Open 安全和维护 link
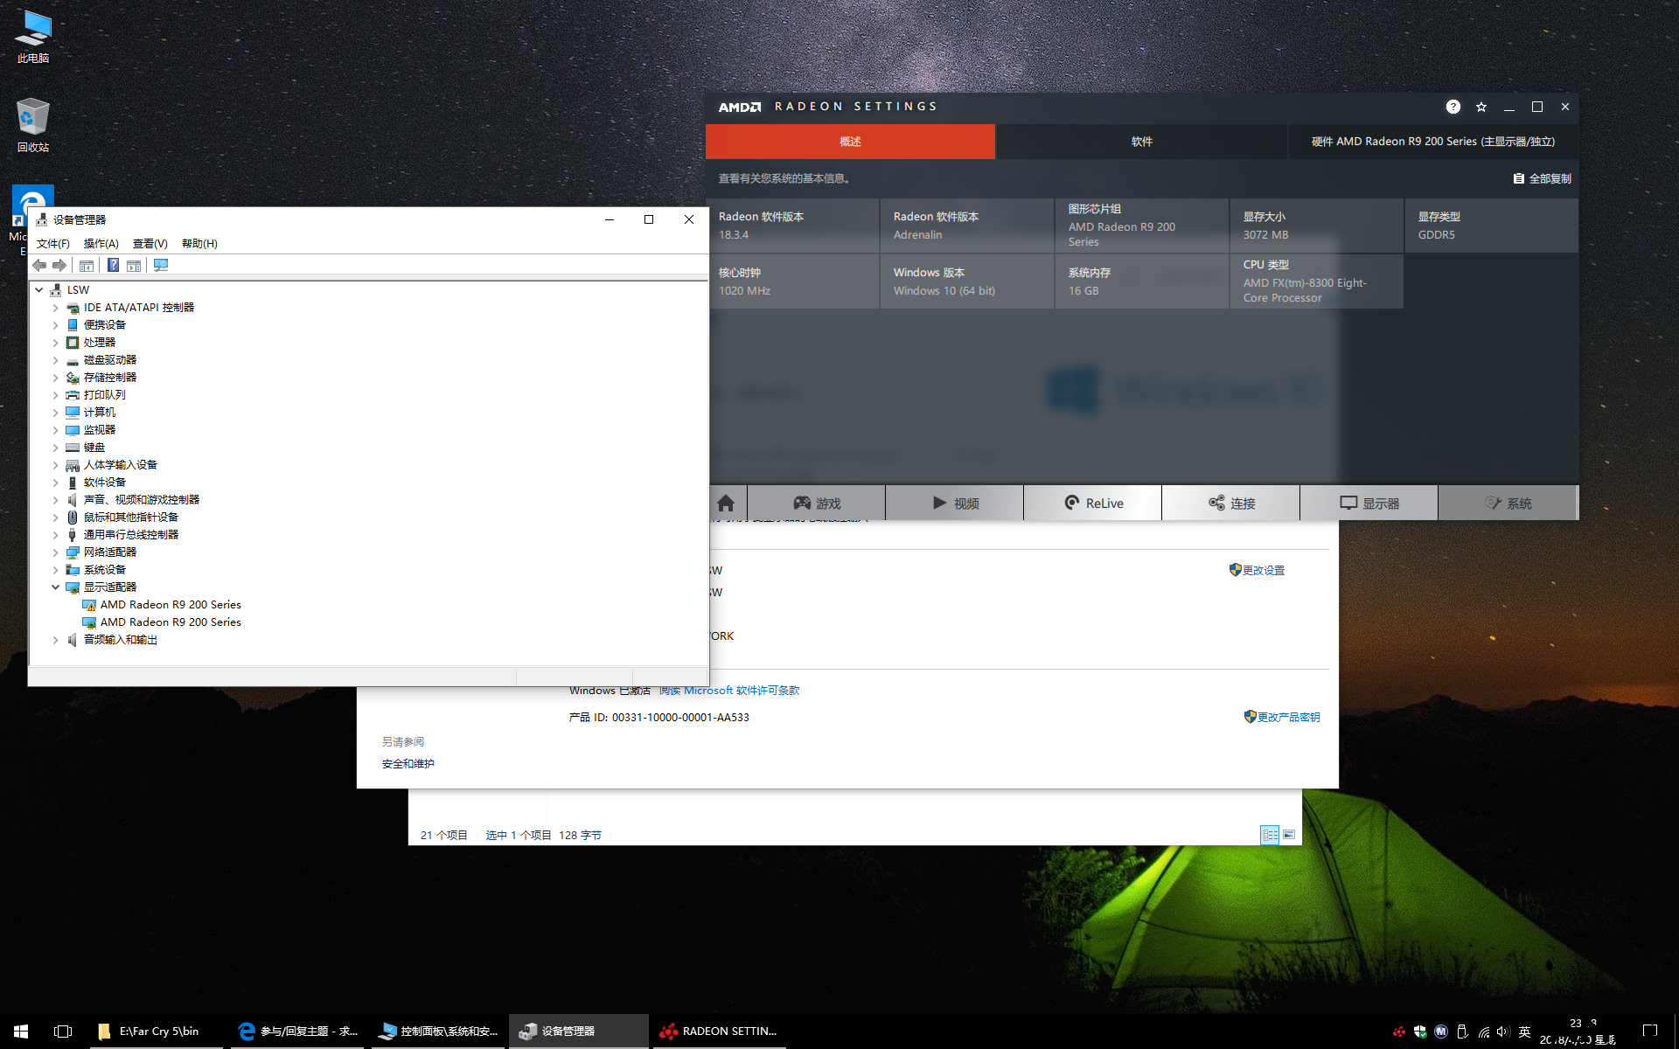The height and width of the screenshot is (1049, 1679). (x=408, y=764)
